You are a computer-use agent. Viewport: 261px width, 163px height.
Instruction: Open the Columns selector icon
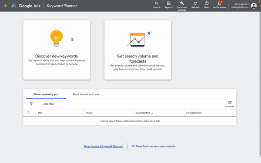pos(230,102)
